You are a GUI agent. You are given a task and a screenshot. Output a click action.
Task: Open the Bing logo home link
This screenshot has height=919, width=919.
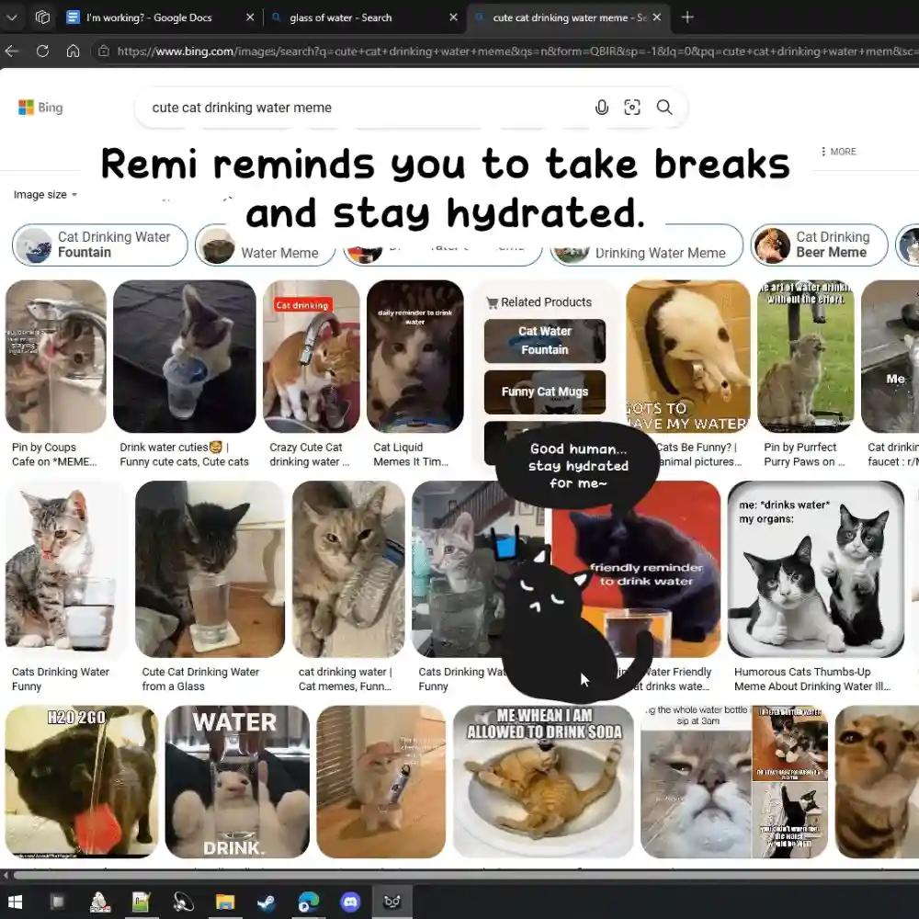click(40, 108)
